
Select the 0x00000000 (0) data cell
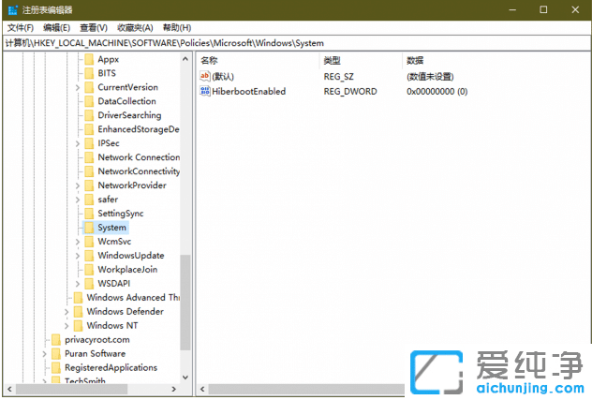click(x=437, y=92)
